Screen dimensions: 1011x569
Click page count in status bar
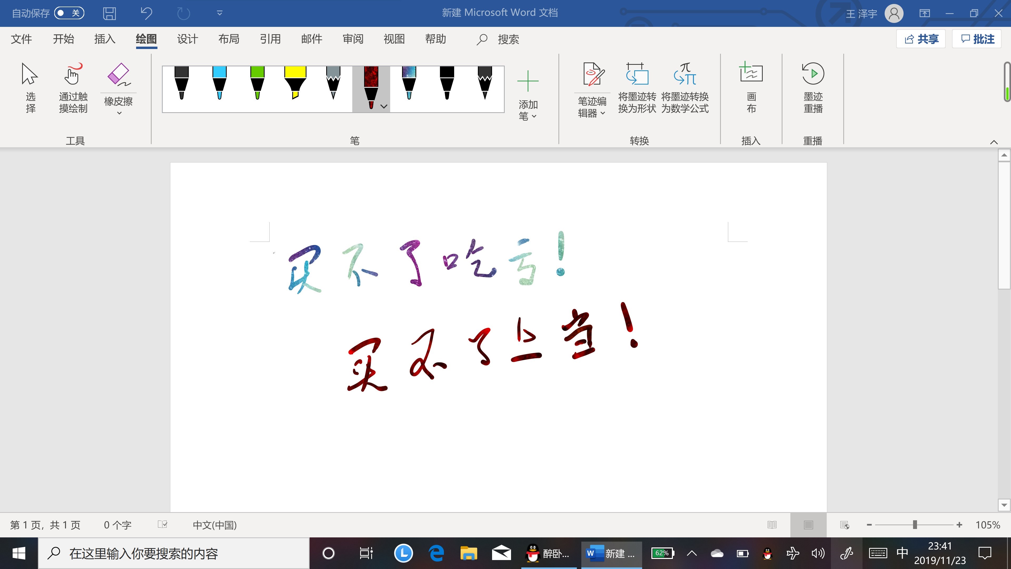click(45, 525)
